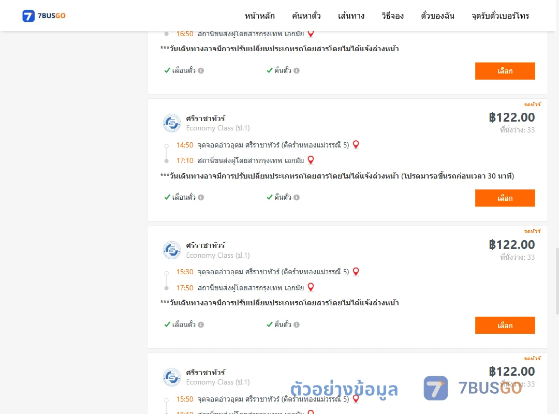Click เลื่อนตั๋ว label in 14:50 trip
This screenshot has width=559, height=414.
tap(184, 197)
